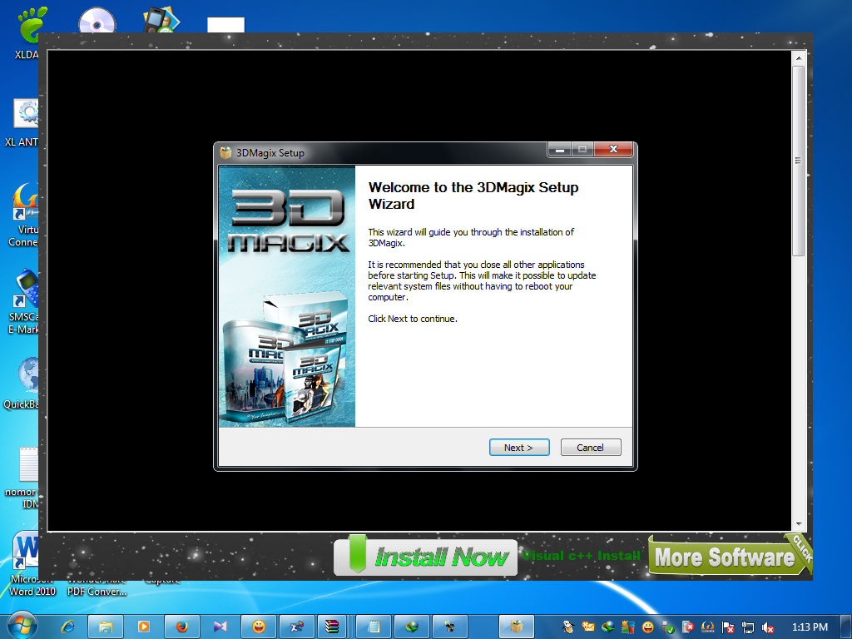Click the 3DMagix Setup title bar icon
This screenshot has width=852, height=639.
tap(225, 153)
